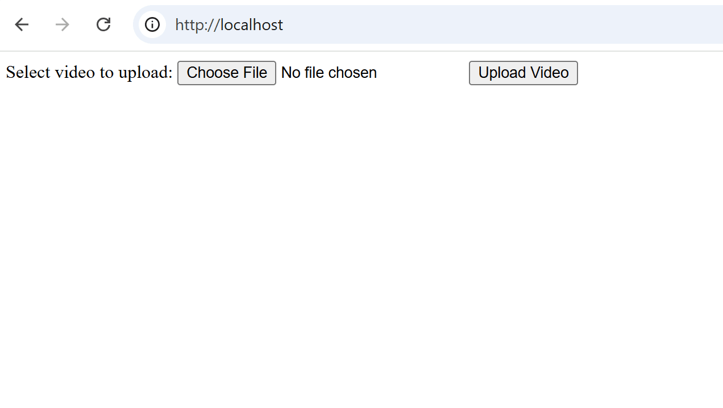
Task: Click the browser back arrow
Action: 22,24
